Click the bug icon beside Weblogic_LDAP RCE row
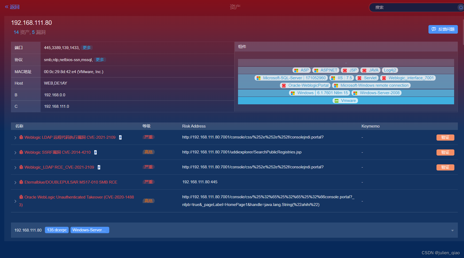The height and width of the screenshot is (258, 464). [21, 167]
